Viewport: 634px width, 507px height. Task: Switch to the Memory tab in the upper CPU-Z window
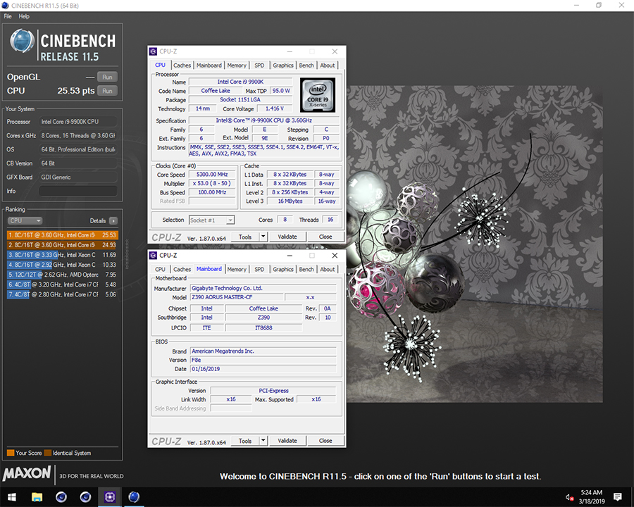(x=237, y=65)
